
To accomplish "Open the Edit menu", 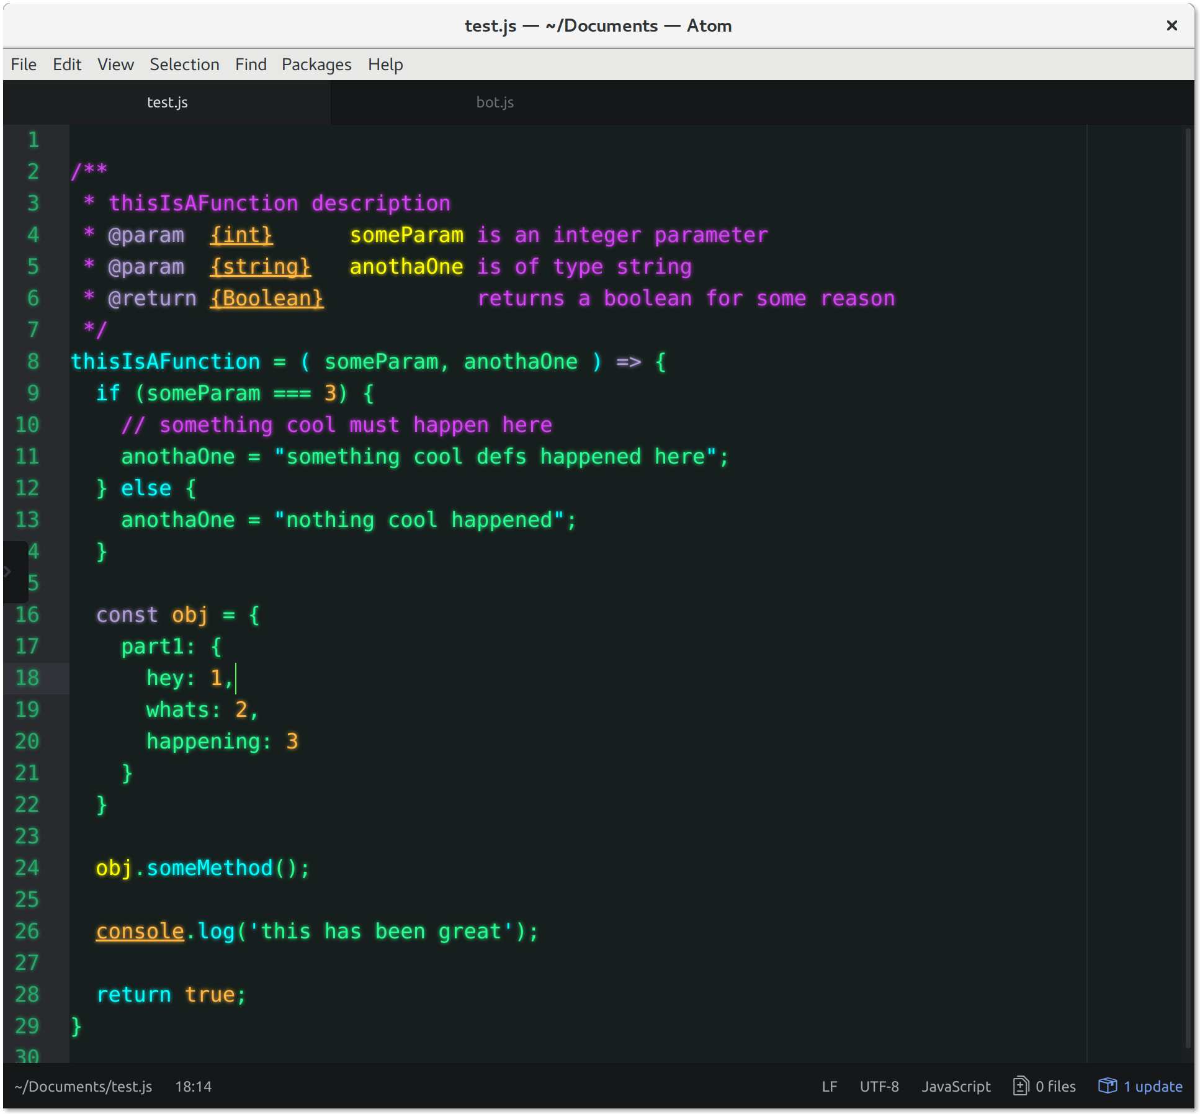I will 67,65.
